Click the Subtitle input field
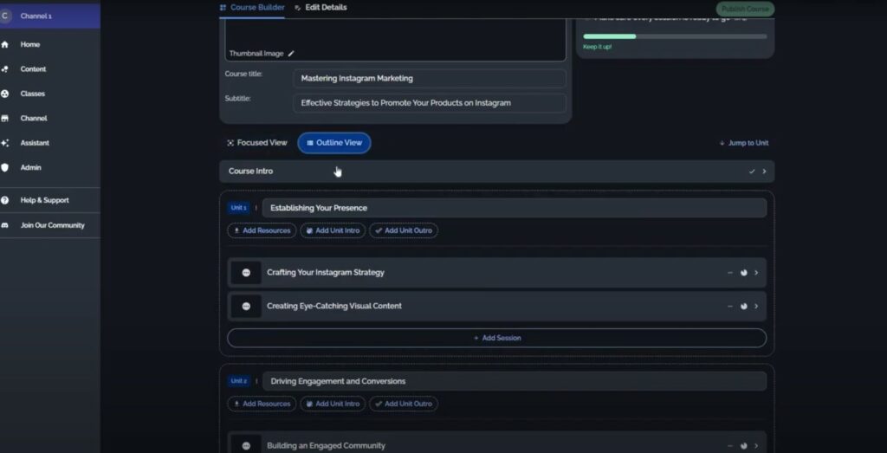Image resolution: width=887 pixels, height=453 pixels. [x=430, y=103]
